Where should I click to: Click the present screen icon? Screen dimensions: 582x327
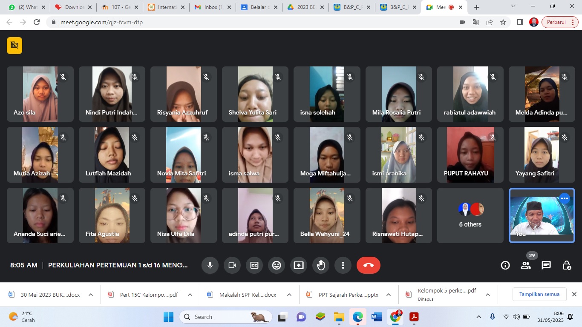click(299, 265)
